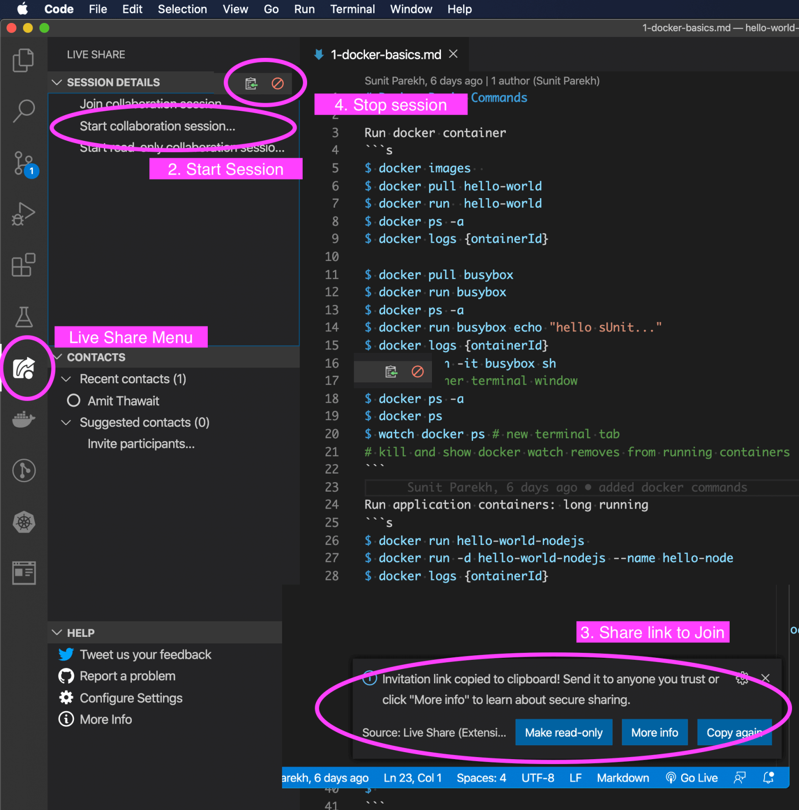The width and height of the screenshot is (799, 810).
Task: Collapse the Contacts section
Action: pos(58,357)
